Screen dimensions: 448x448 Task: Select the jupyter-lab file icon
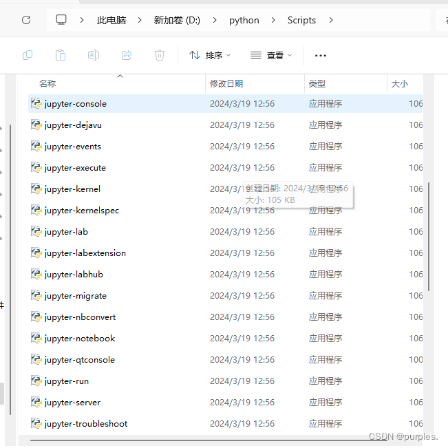[x=36, y=231]
